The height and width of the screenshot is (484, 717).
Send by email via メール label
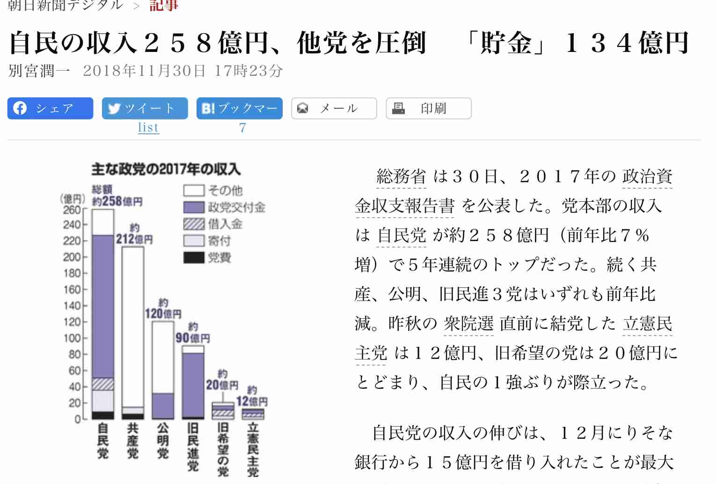point(338,109)
